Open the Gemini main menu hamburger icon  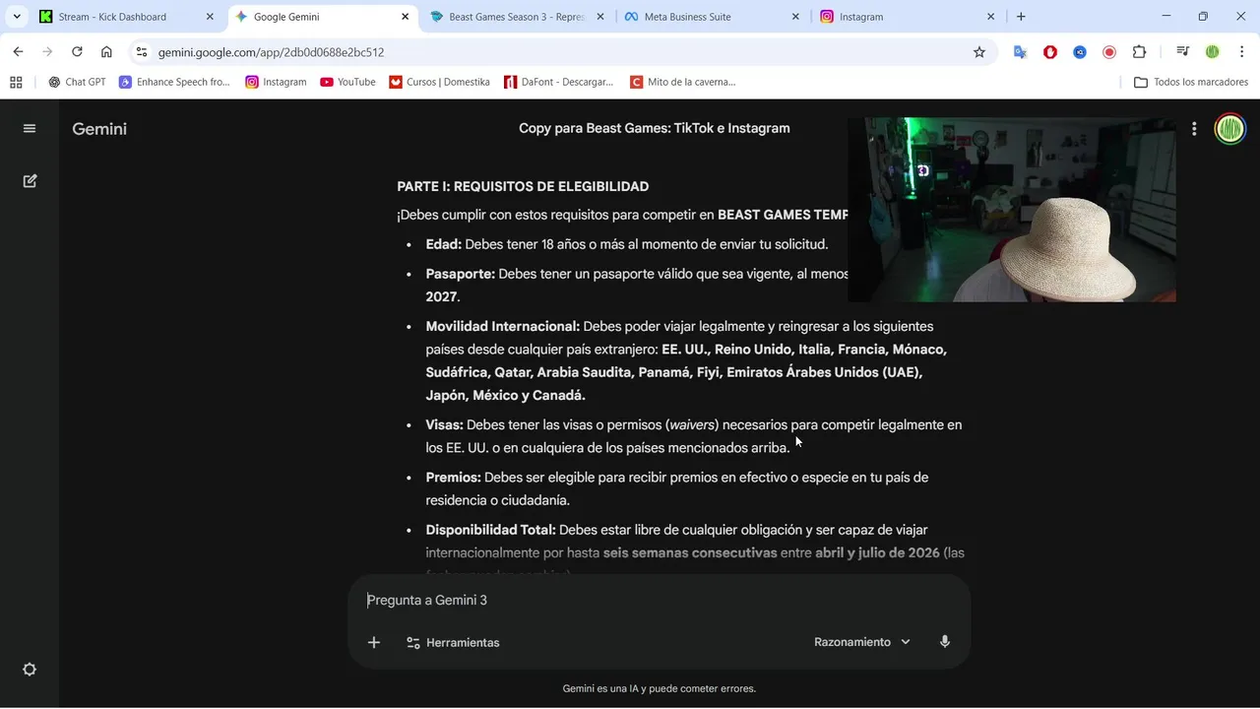tap(30, 128)
